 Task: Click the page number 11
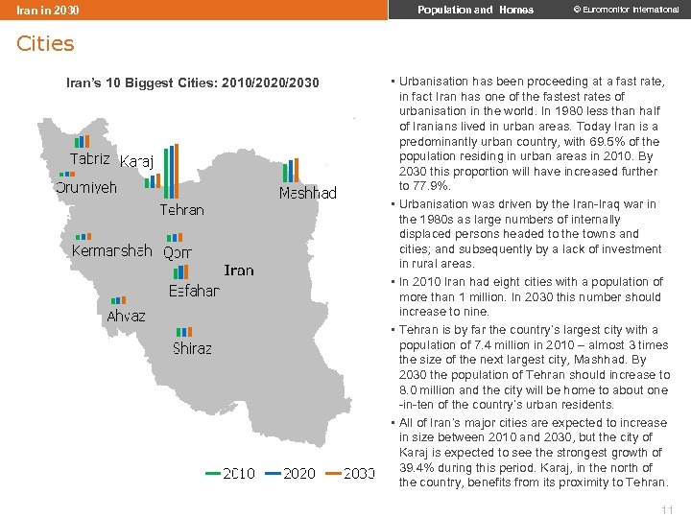(x=667, y=509)
